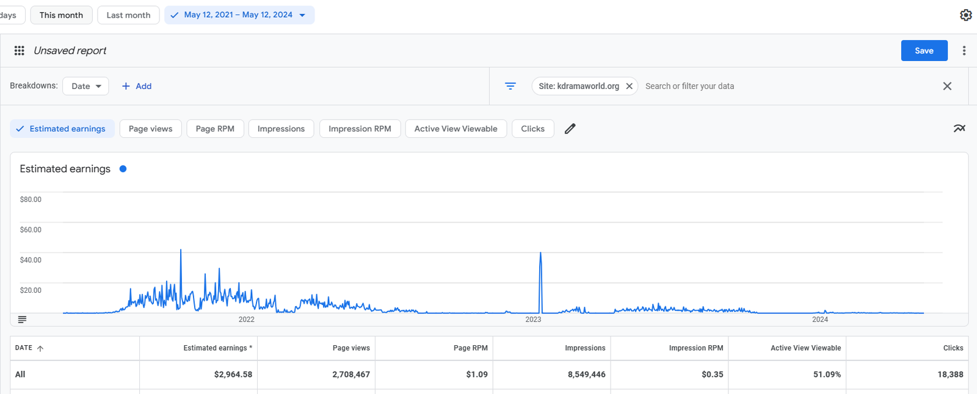Image resolution: width=977 pixels, height=394 pixels.
Task: Select the Last month date preset
Action: [128, 15]
